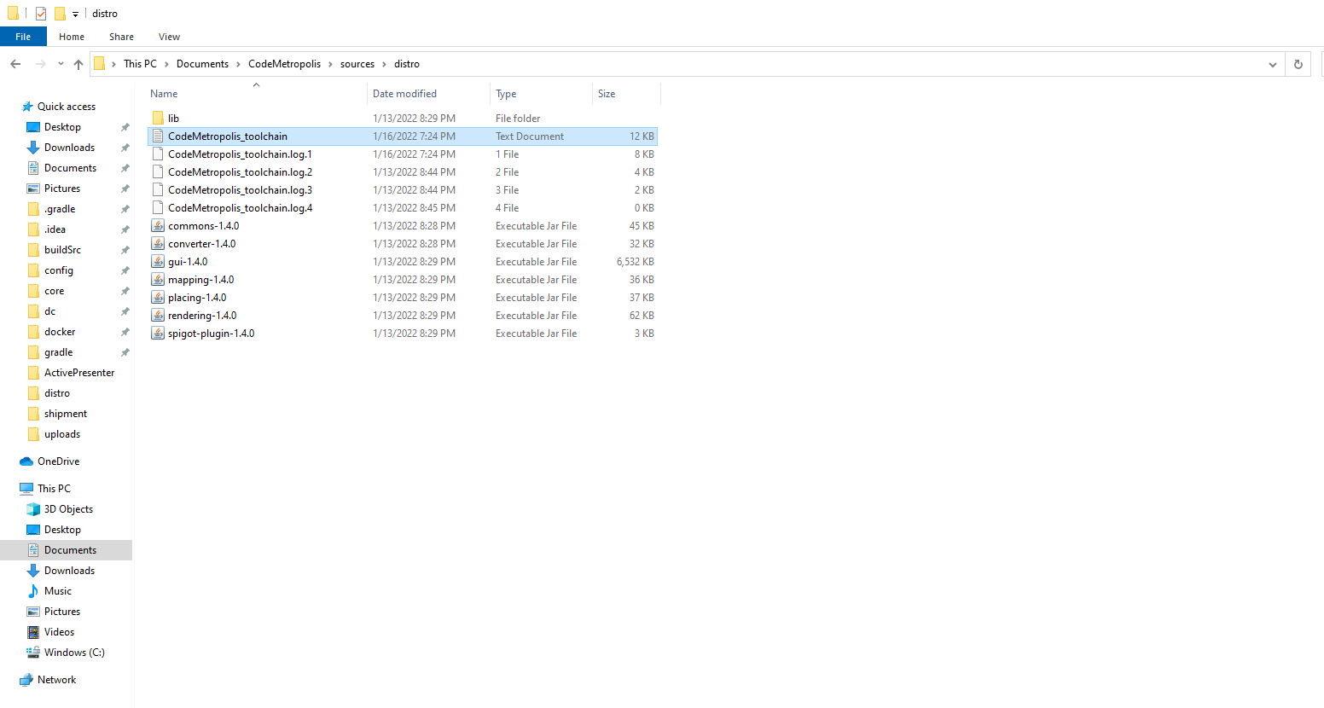
Task: Select the Downloads pinned entry under Quick access
Action: 68,147
